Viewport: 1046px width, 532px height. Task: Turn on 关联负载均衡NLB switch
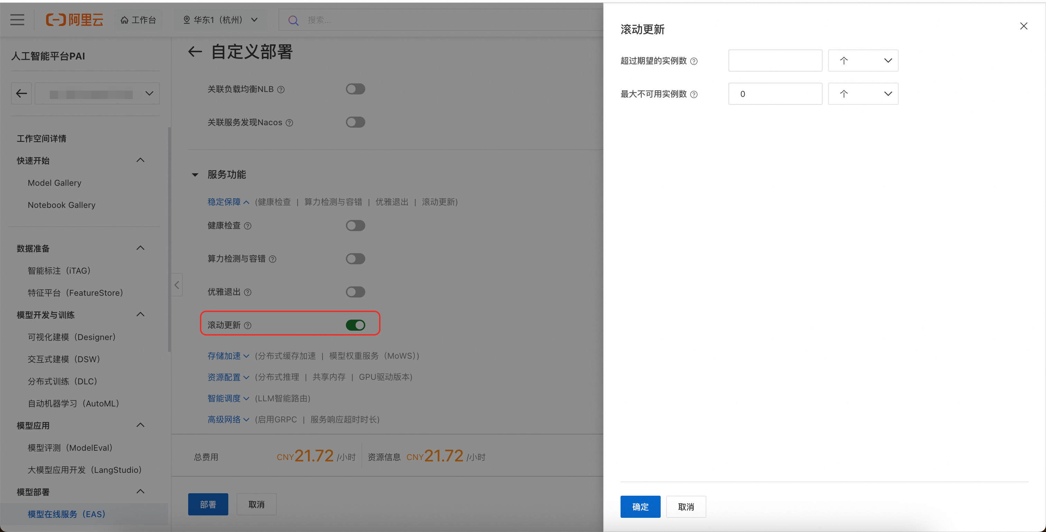coord(355,89)
